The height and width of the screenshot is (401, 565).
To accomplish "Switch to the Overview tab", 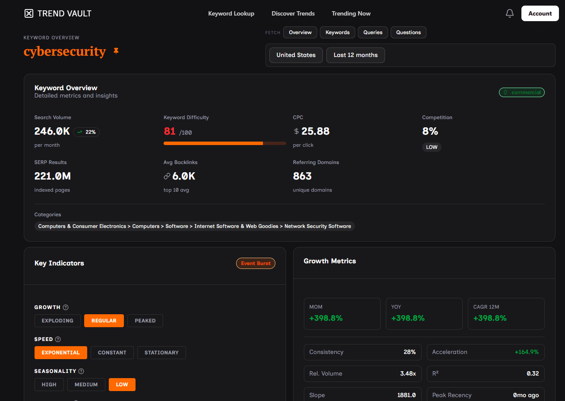I will pos(300,32).
